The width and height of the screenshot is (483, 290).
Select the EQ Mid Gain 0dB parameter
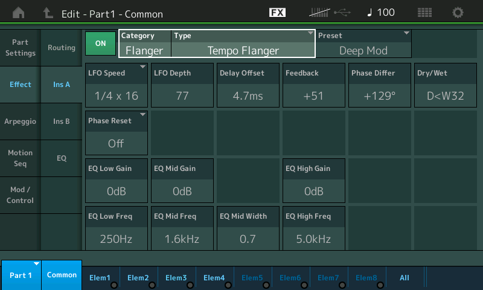coord(182,181)
